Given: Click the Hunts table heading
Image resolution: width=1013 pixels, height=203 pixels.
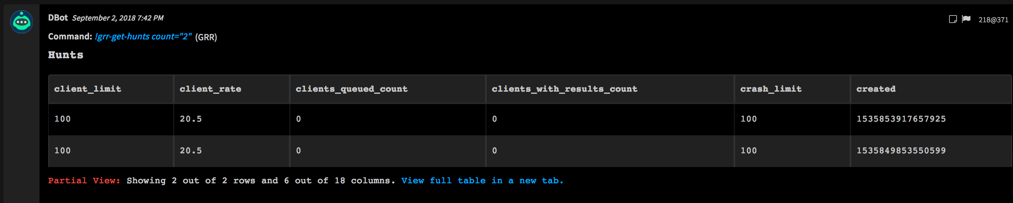Looking at the screenshot, I should point(66,55).
